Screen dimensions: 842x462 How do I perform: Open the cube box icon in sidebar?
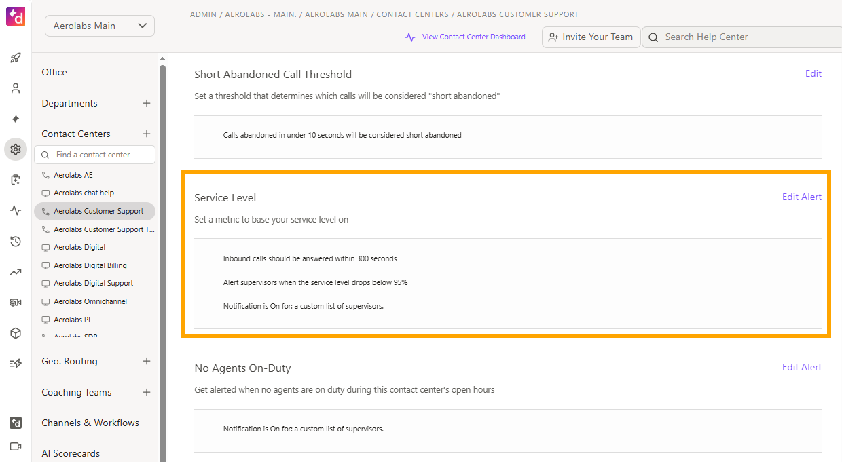[16, 333]
